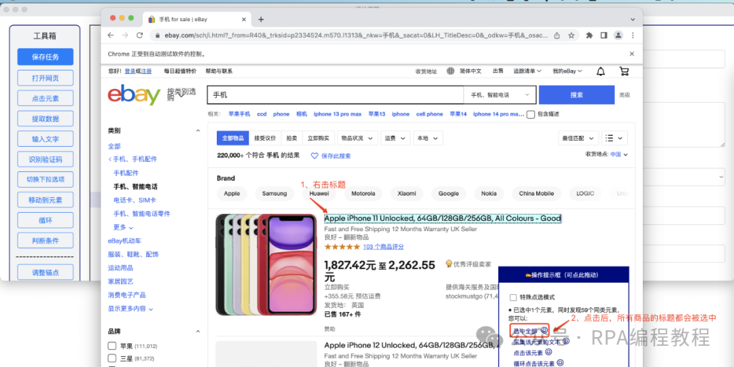This screenshot has width=734, height=367.
Task: Collapse the 类别 section chevron
Action: 198,130
